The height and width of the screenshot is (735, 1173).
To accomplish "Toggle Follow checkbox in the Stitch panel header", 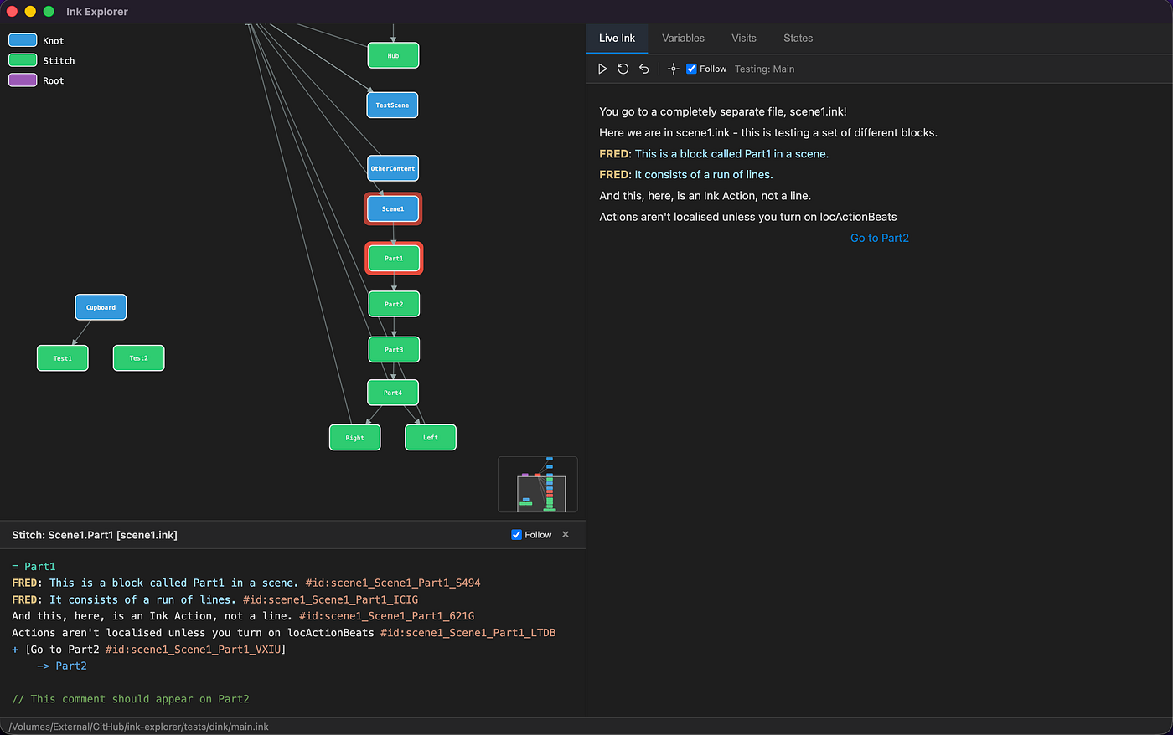I will [517, 534].
